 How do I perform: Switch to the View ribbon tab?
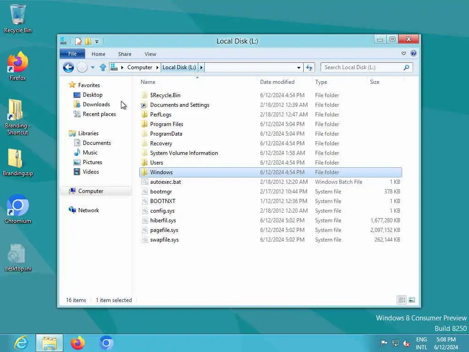tap(150, 54)
